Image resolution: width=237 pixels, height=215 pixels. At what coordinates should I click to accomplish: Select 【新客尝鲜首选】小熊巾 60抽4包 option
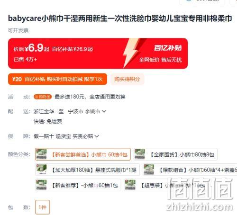[83, 154]
